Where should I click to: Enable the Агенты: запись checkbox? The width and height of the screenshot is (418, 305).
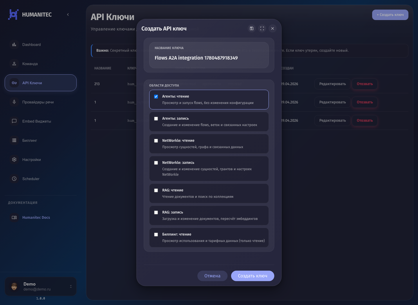pos(156,119)
